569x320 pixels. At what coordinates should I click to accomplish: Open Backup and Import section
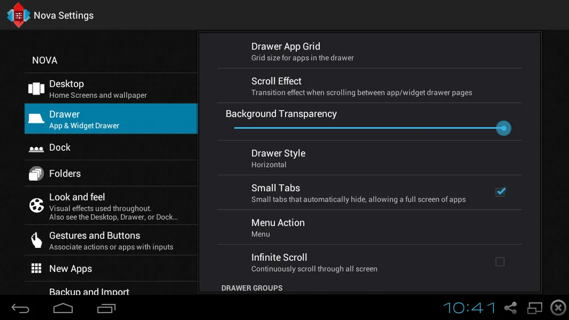click(x=111, y=289)
